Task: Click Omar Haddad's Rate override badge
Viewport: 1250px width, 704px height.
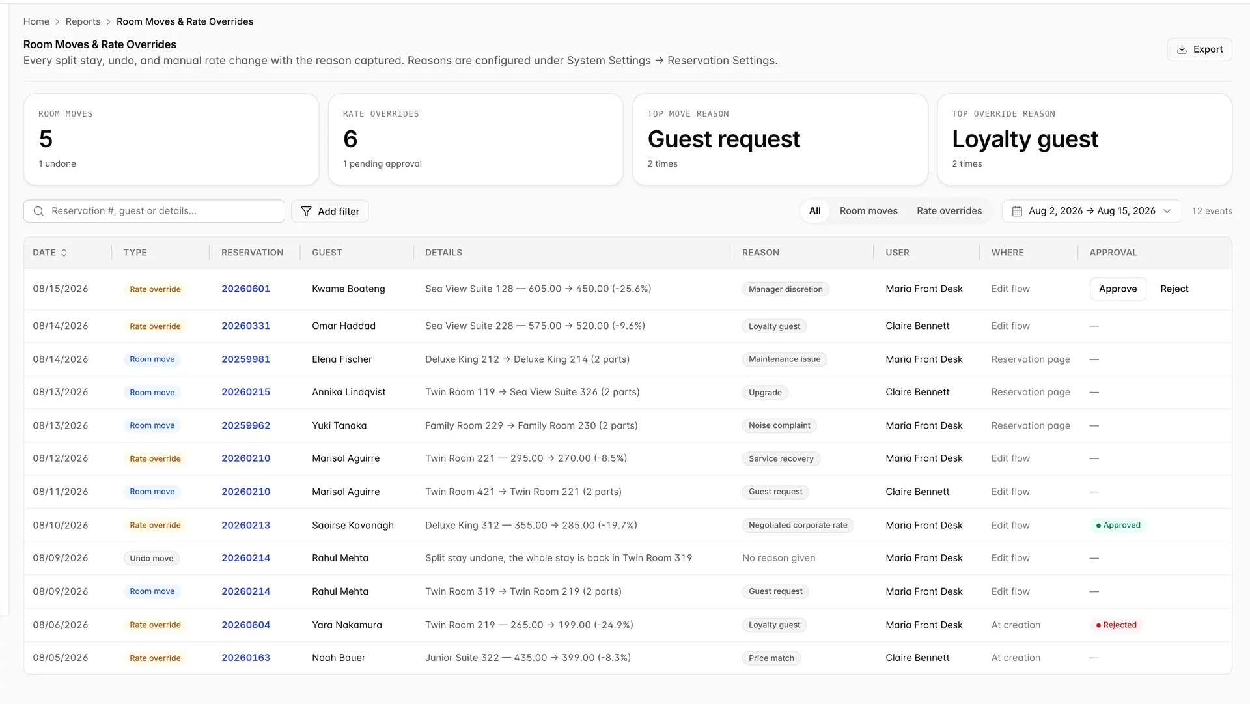Action: point(155,326)
